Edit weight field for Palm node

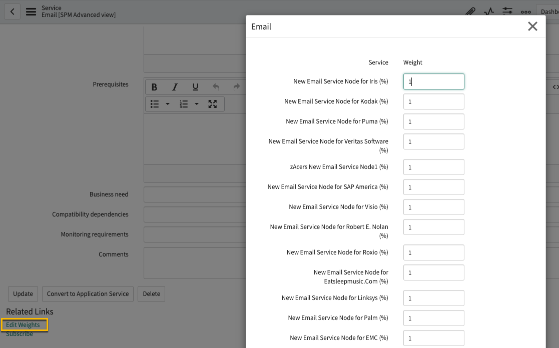pyautogui.click(x=434, y=318)
